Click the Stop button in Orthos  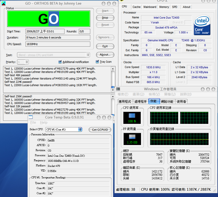click(x=105, y=18)
